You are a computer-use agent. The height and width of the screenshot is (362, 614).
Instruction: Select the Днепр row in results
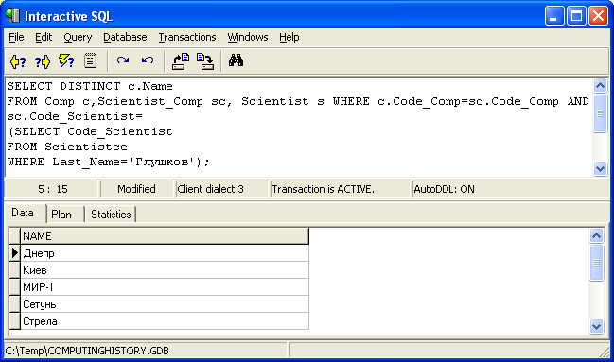click(165, 253)
